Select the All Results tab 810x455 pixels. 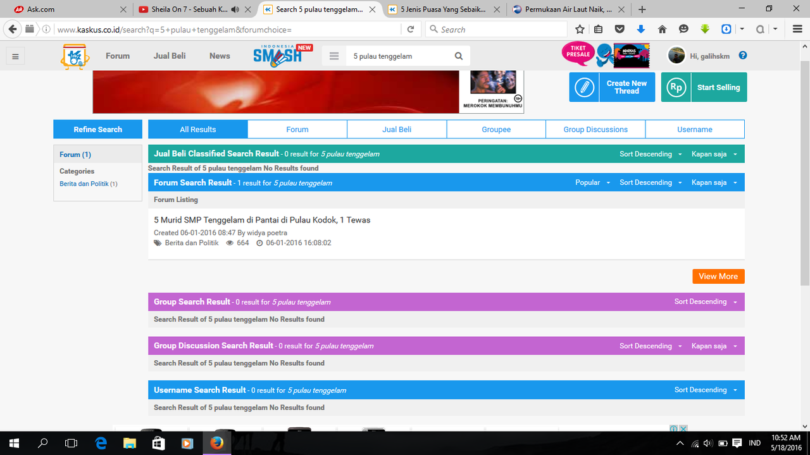pyautogui.click(x=198, y=129)
